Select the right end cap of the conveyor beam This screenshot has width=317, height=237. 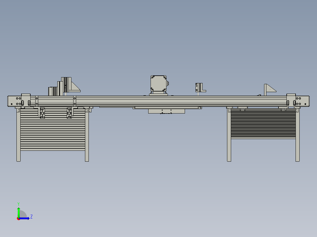pos(302,101)
